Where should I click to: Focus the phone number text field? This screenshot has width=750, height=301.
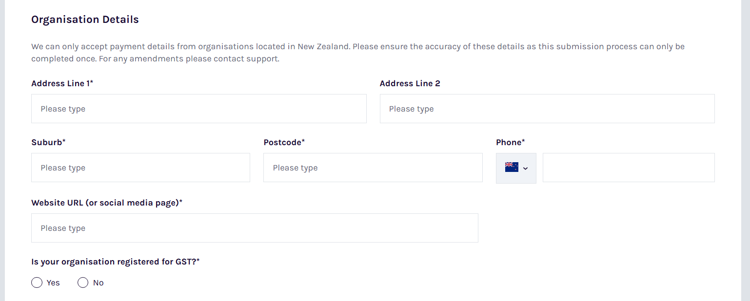[x=629, y=168]
